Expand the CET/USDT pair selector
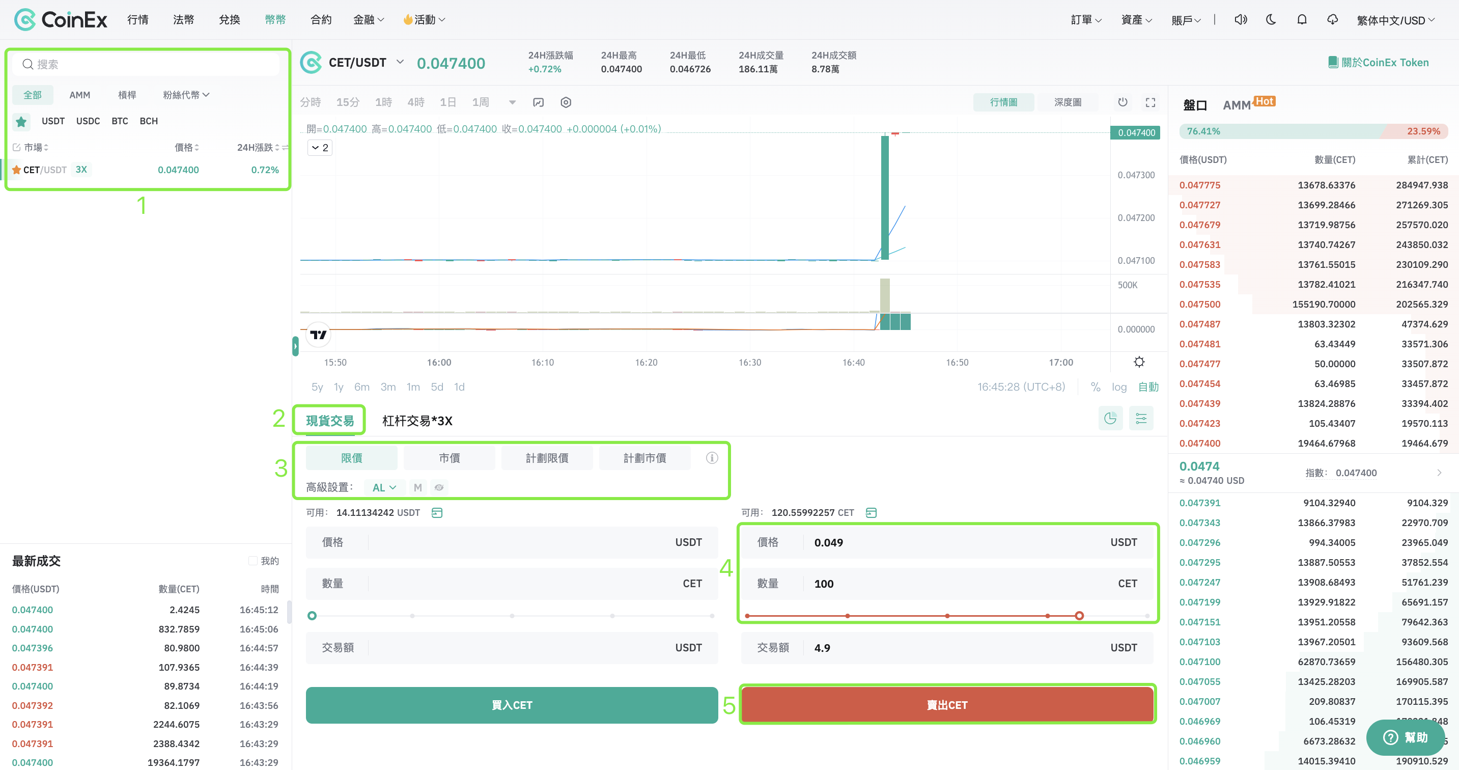This screenshot has height=770, width=1459. point(400,61)
